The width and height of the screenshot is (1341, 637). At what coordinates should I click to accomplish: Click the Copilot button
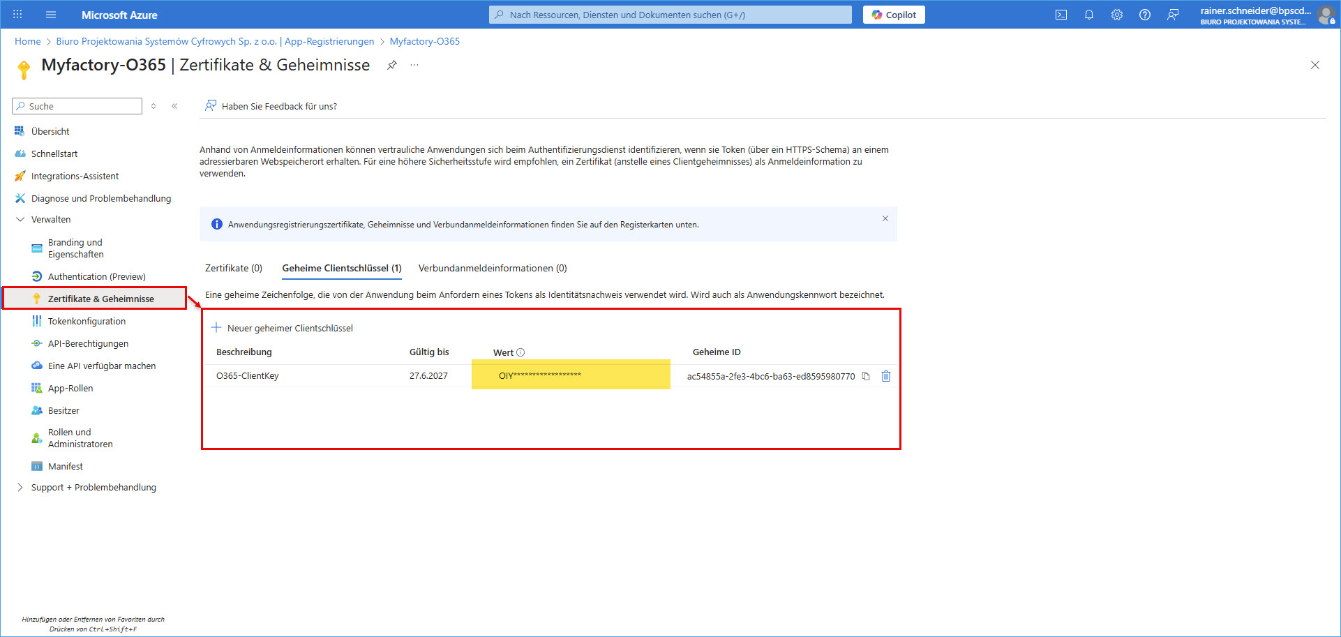click(x=894, y=15)
